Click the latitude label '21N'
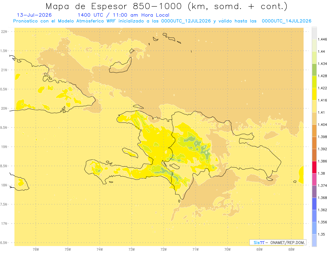The width and height of the screenshot is (327, 253). [4, 70]
